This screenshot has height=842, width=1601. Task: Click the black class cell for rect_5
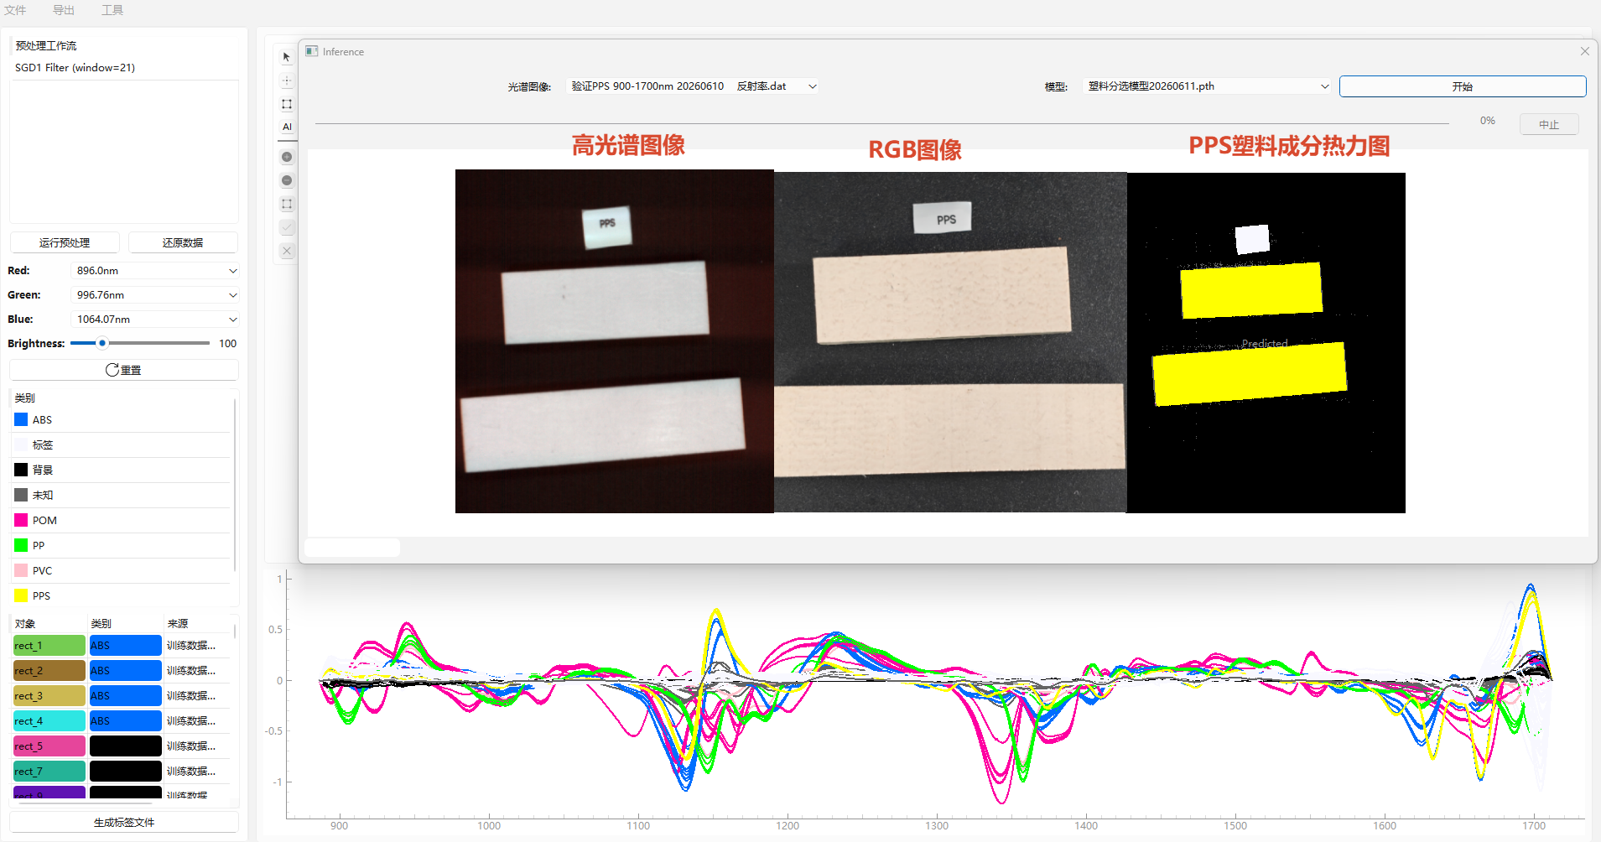pyautogui.click(x=126, y=746)
